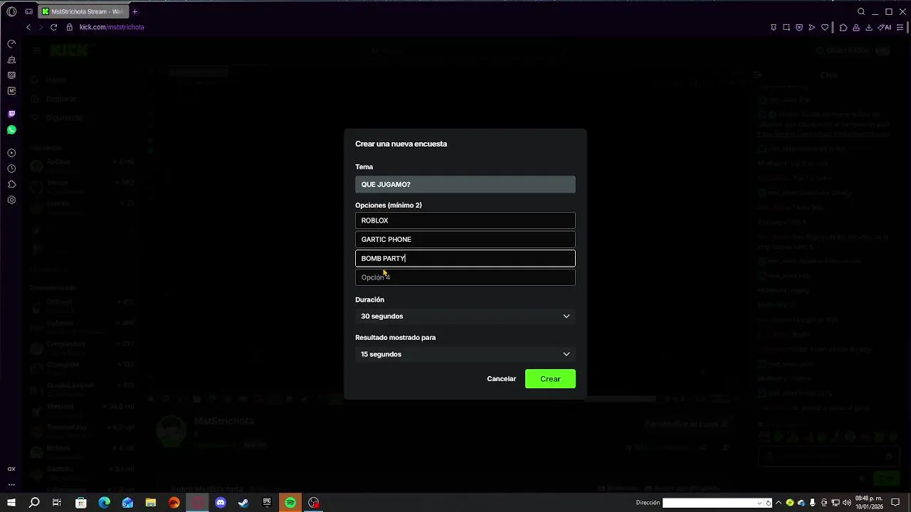Screen dimensions: 911x512
Task: Click the BOMB PARTY option field
Action: coord(465,258)
